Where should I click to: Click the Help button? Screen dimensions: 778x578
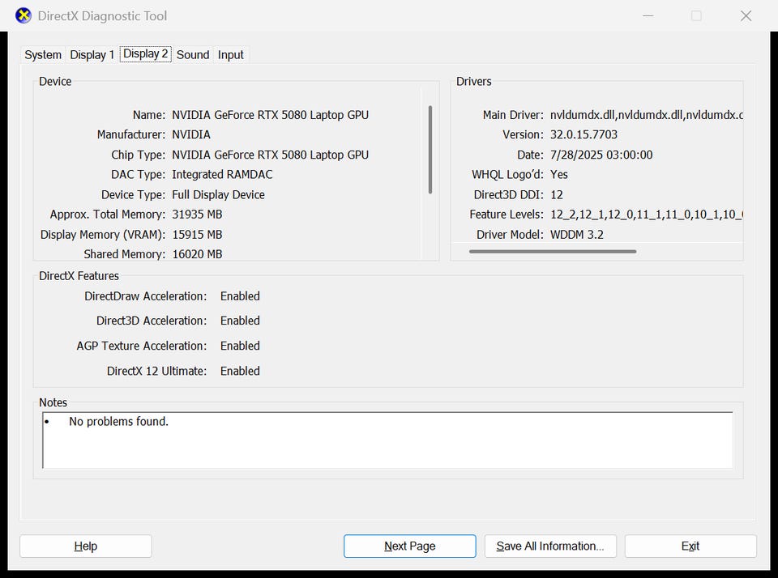(86, 546)
